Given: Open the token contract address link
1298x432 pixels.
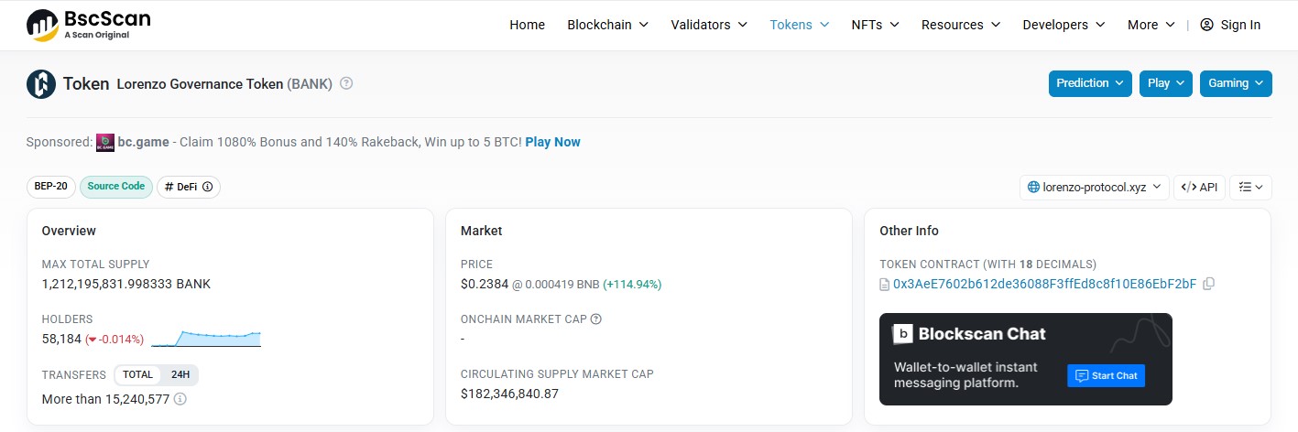Looking at the screenshot, I should tap(1044, 284).
